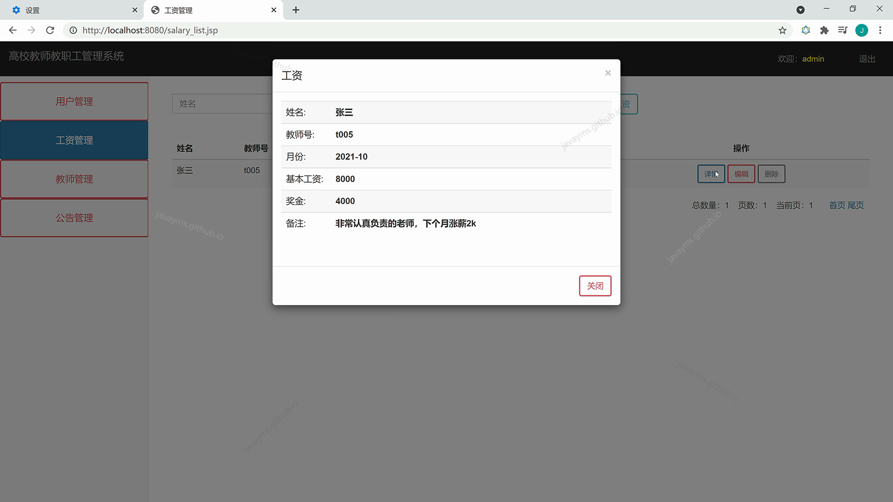
Task: Open the three-dot browser menu
Action: pyautogui.click(x=880, y=30)
